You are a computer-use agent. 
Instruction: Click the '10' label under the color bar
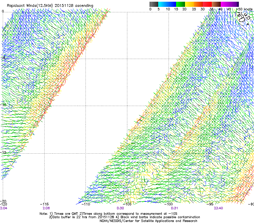tap(168, 9)
